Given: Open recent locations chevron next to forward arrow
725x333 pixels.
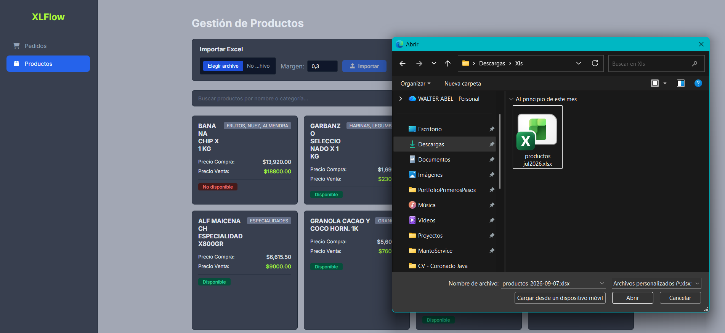Looking at the screenshot, I should tap(434, 63).
